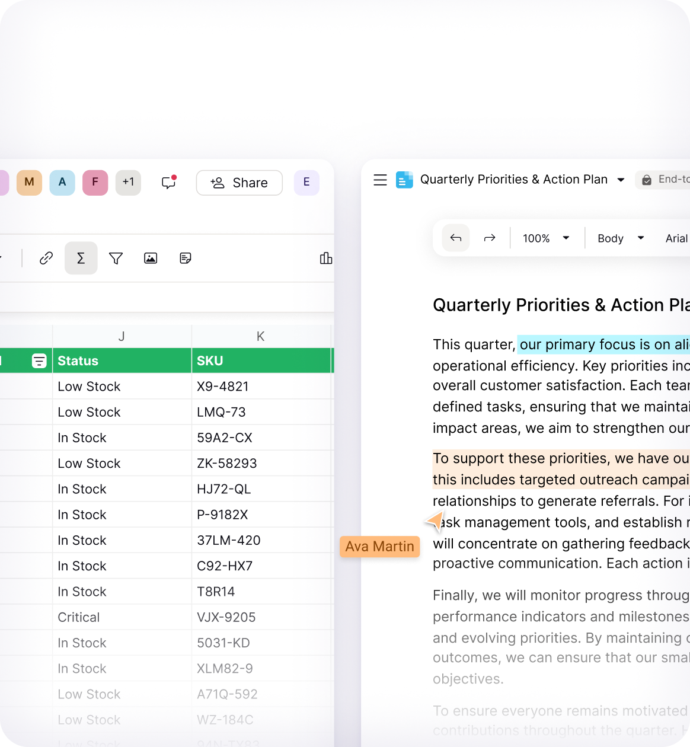This screenshot has height=747, width=690.
Task: Toggle the column filter icon in header
Action: [x=39, y=361]
